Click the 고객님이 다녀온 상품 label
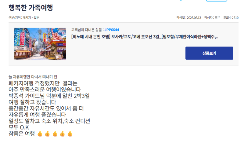 pyautogui.click(x=87, y=30)
